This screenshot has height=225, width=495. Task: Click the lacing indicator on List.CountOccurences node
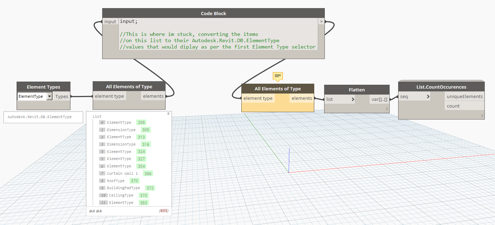pyautogui.click(x=482, y=116)
